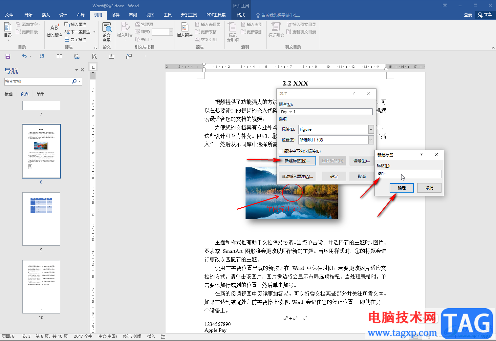496x341 pixels.
Task: Click 中文(中国) language in status bar
Action: point(108,336)
